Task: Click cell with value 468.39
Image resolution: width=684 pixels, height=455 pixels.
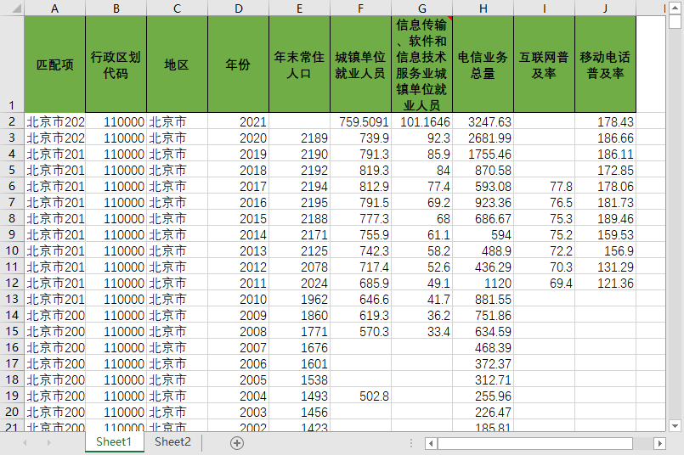Action: 483,347
